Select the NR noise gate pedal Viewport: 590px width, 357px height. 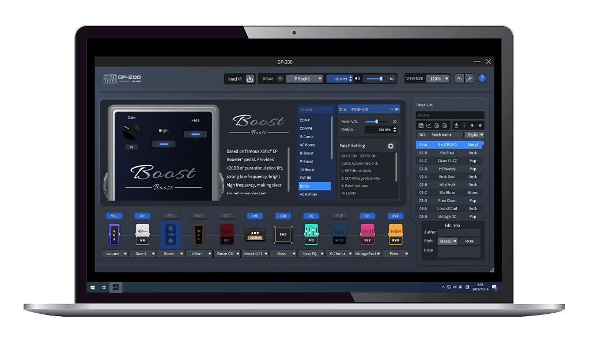click(x=142, y=234)
